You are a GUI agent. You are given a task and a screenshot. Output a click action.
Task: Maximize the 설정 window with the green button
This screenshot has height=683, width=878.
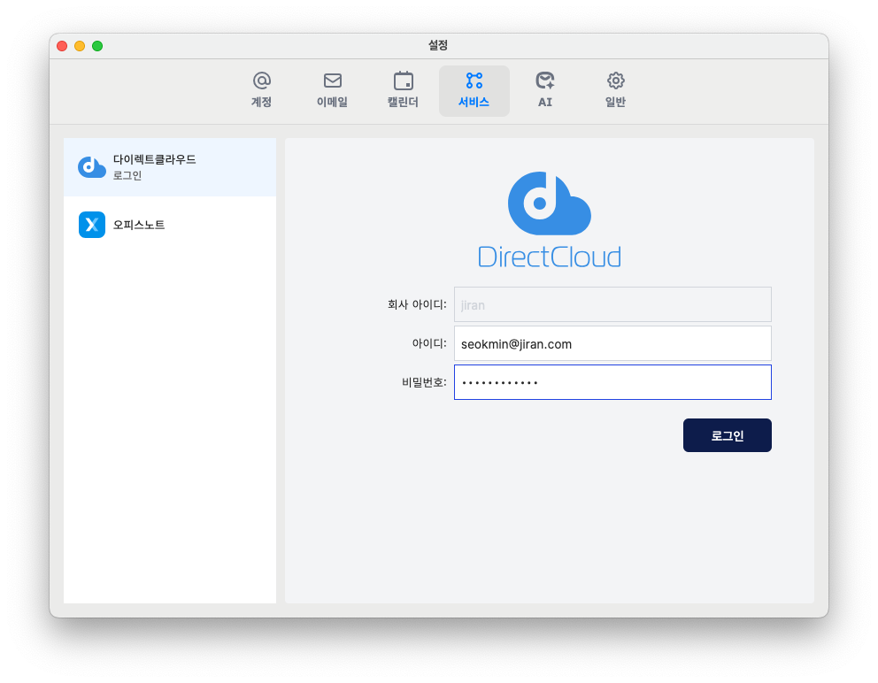(97, 46)
